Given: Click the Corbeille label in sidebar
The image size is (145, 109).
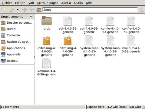Looking at the screenshot, I should tap(13, 35).
